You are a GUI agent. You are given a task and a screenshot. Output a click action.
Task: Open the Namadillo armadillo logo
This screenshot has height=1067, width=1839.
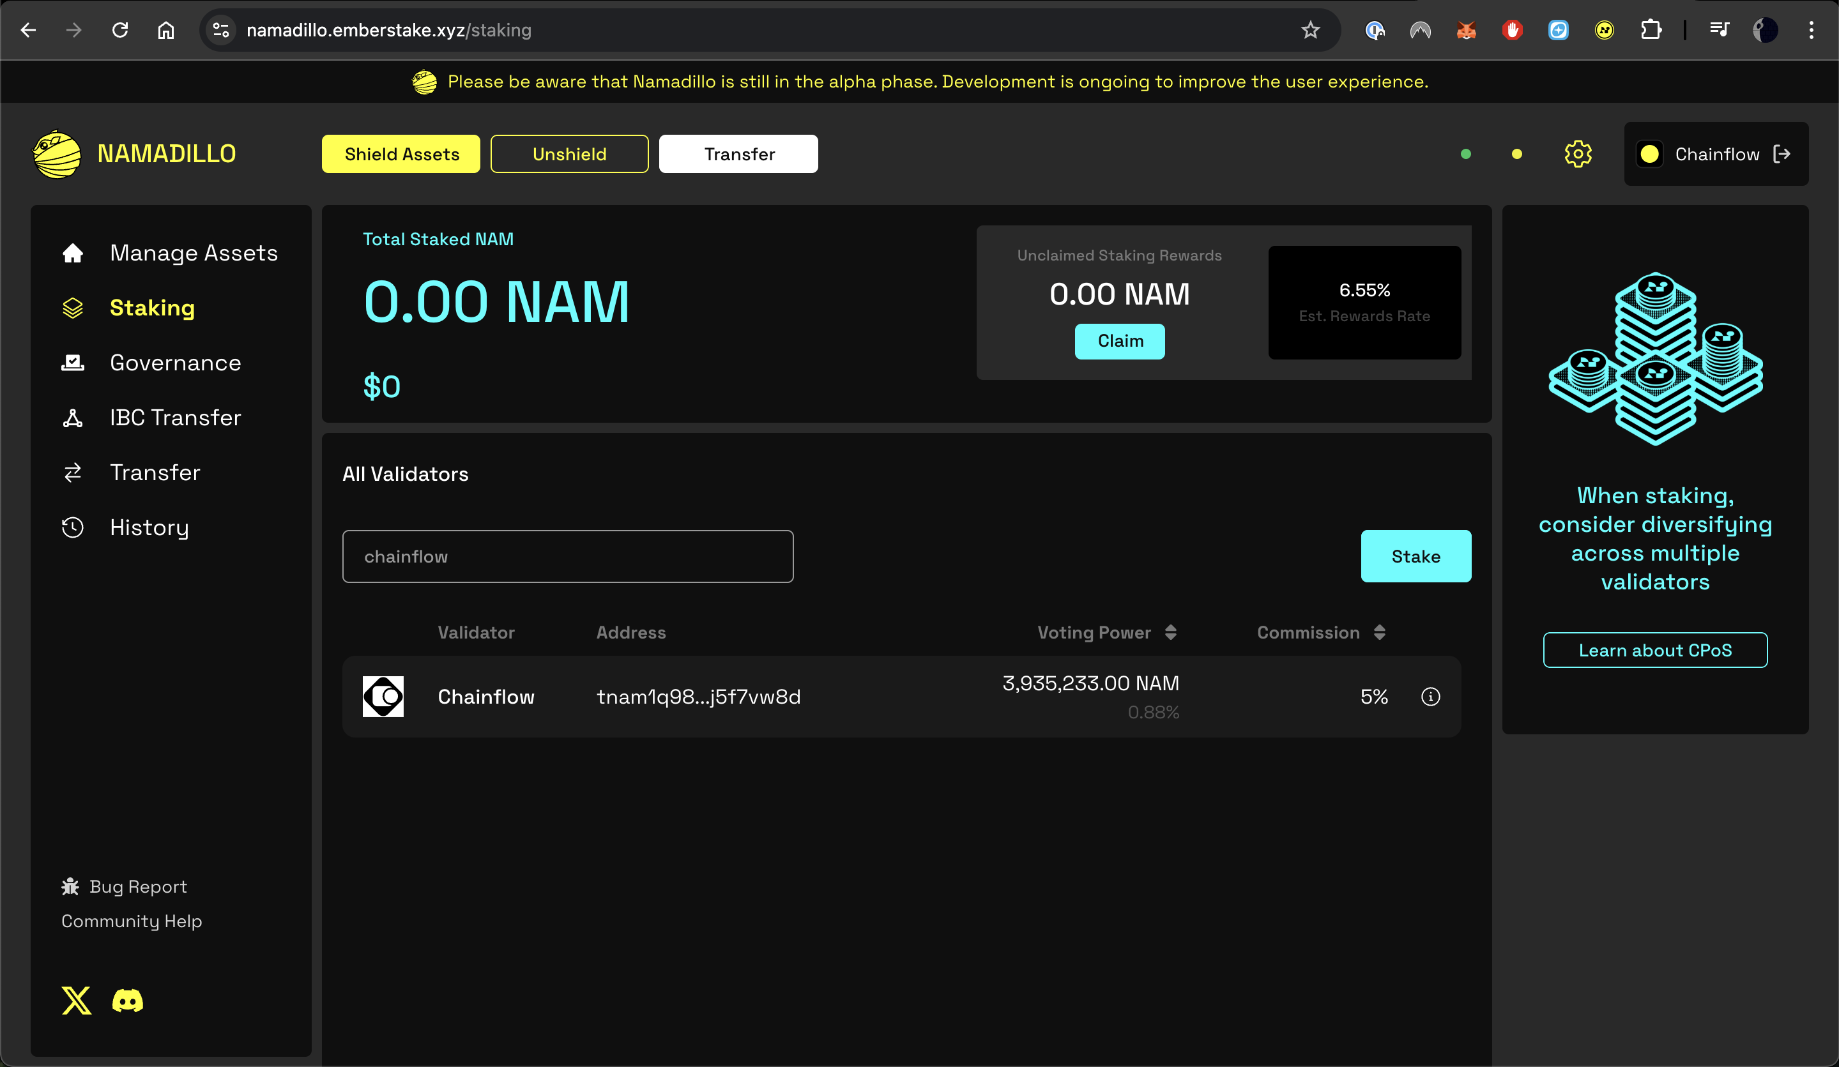coord(57,154)
